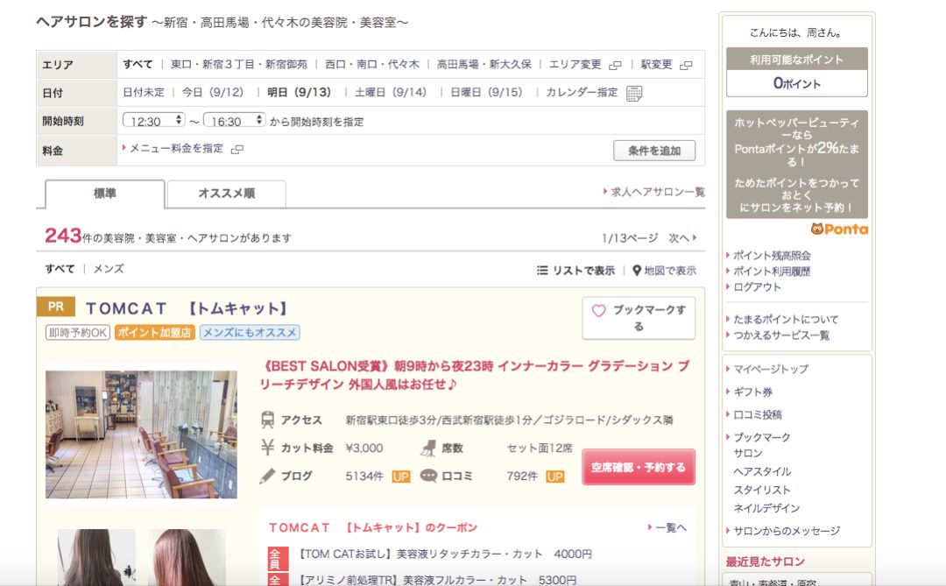Viewport: 946px width, 586px height.
Task: Click the map pin icon
Action: 637,271
